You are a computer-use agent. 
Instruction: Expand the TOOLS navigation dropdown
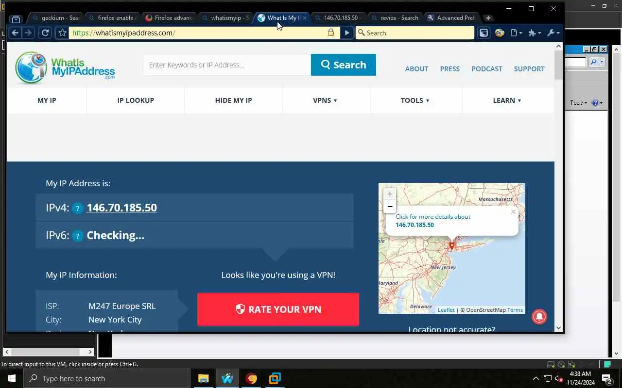point(415,100)
